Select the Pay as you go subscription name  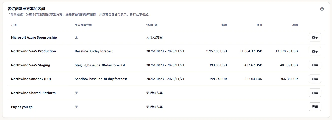[x=22, y=107]
